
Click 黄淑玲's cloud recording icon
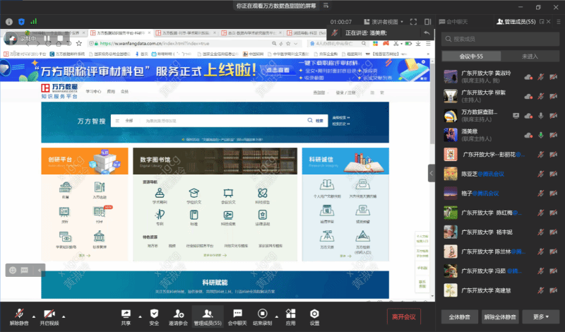[x=528, y=77]
